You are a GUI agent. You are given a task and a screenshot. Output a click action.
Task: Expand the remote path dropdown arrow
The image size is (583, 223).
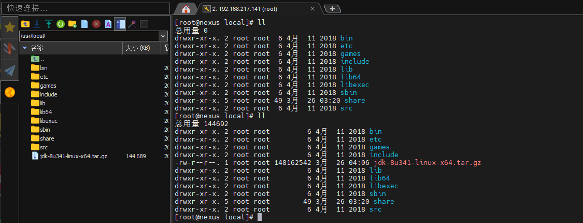(163, 36)
